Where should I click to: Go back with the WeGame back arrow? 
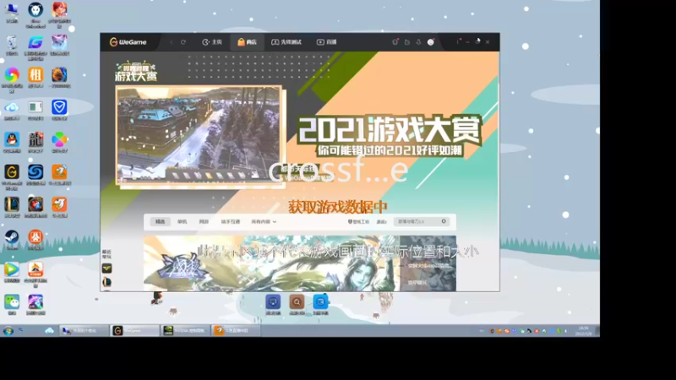172,42
